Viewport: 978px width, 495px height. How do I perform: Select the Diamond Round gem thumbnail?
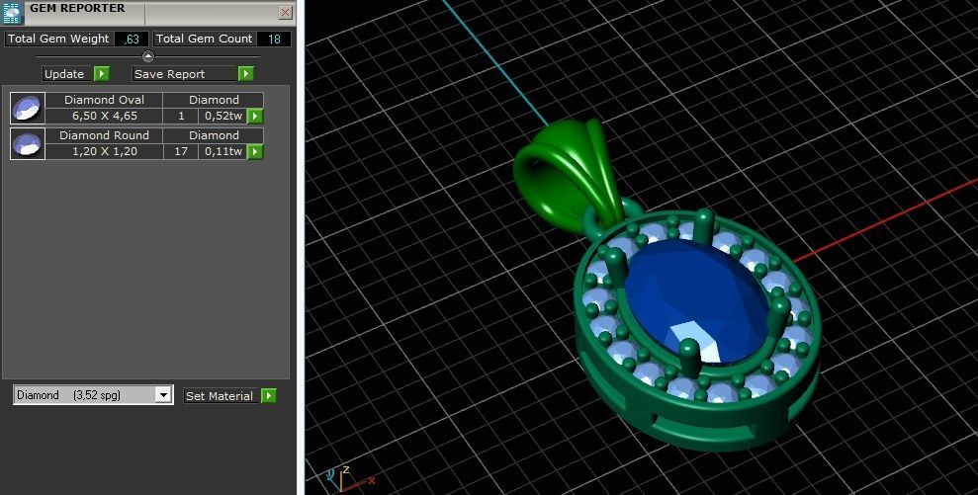coord(28,143)
